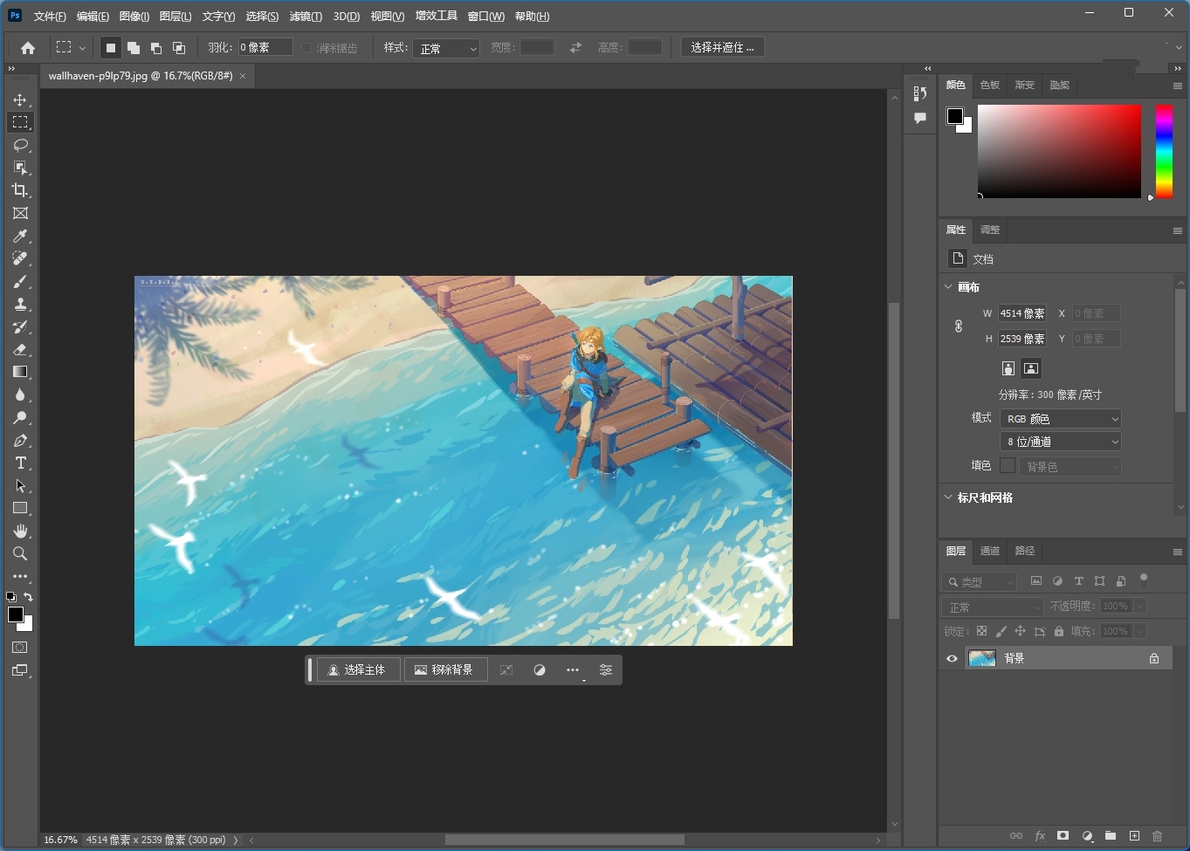Viewport: 1190px width, 851px height.
Task: Click the delete layer trash icon
Action: (1158, 835)
